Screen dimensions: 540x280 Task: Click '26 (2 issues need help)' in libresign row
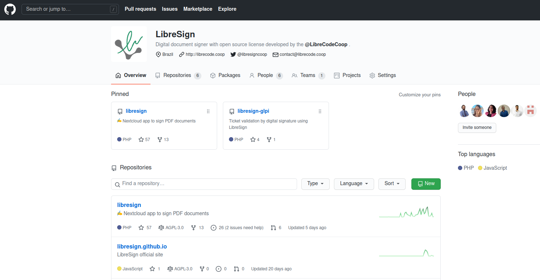[x=241, y=228]
